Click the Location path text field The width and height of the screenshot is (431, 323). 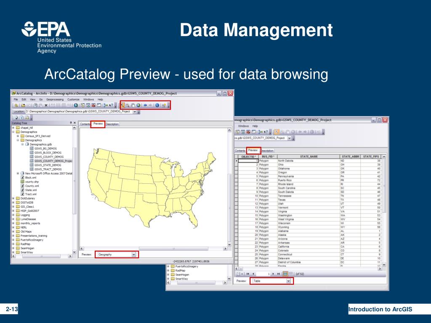(x=79, y=112)
